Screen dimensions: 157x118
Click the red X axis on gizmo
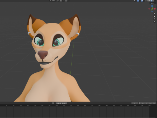(x=155, y=9)
